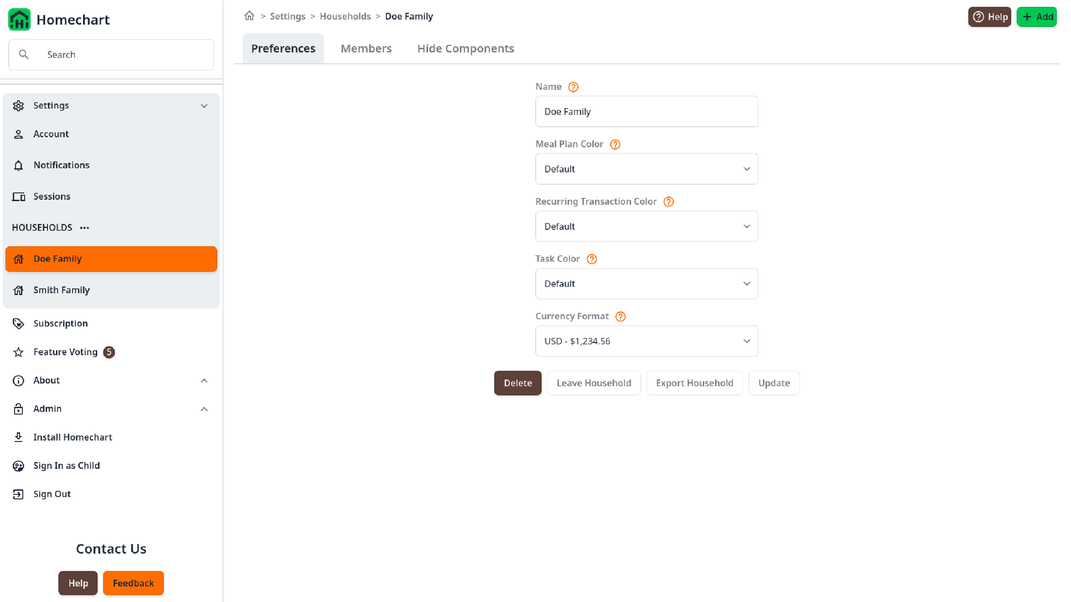The height and width of the screenshot is (602, 1071).
Task: Click the Task Color default swatch
Action: point(647,283)
